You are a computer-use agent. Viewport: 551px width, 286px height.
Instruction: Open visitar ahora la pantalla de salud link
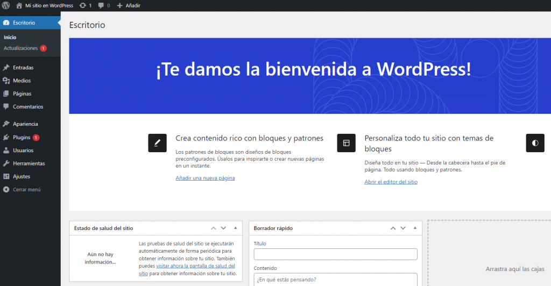click(x=195, y=266)
